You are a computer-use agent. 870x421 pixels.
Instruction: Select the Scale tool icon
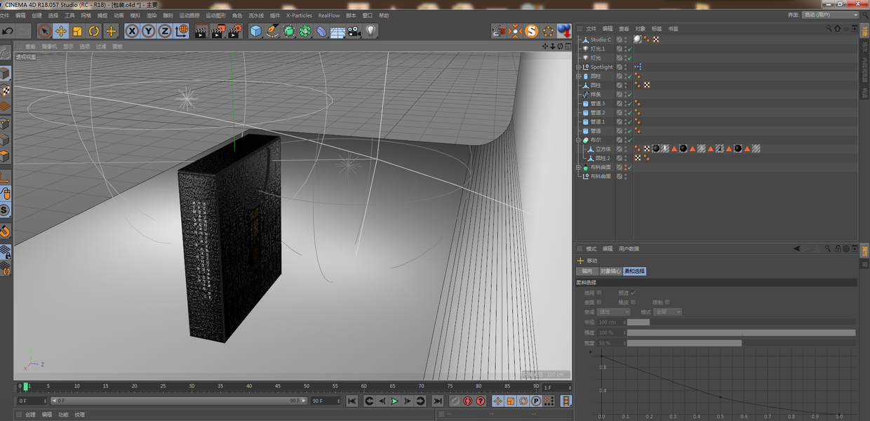[x=77, y=31]
